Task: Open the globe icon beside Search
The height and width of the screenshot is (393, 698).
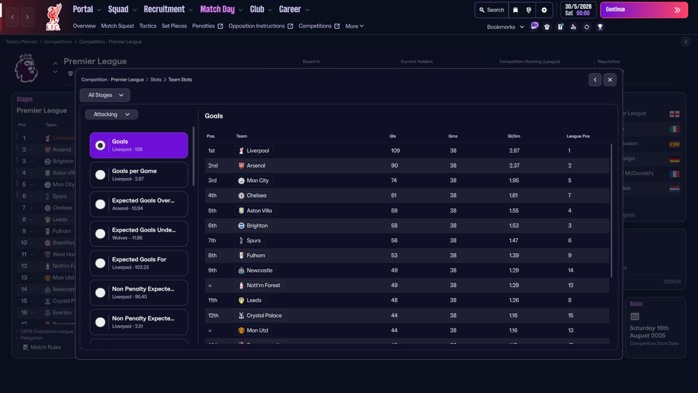Action: click(x=529, y=10)
